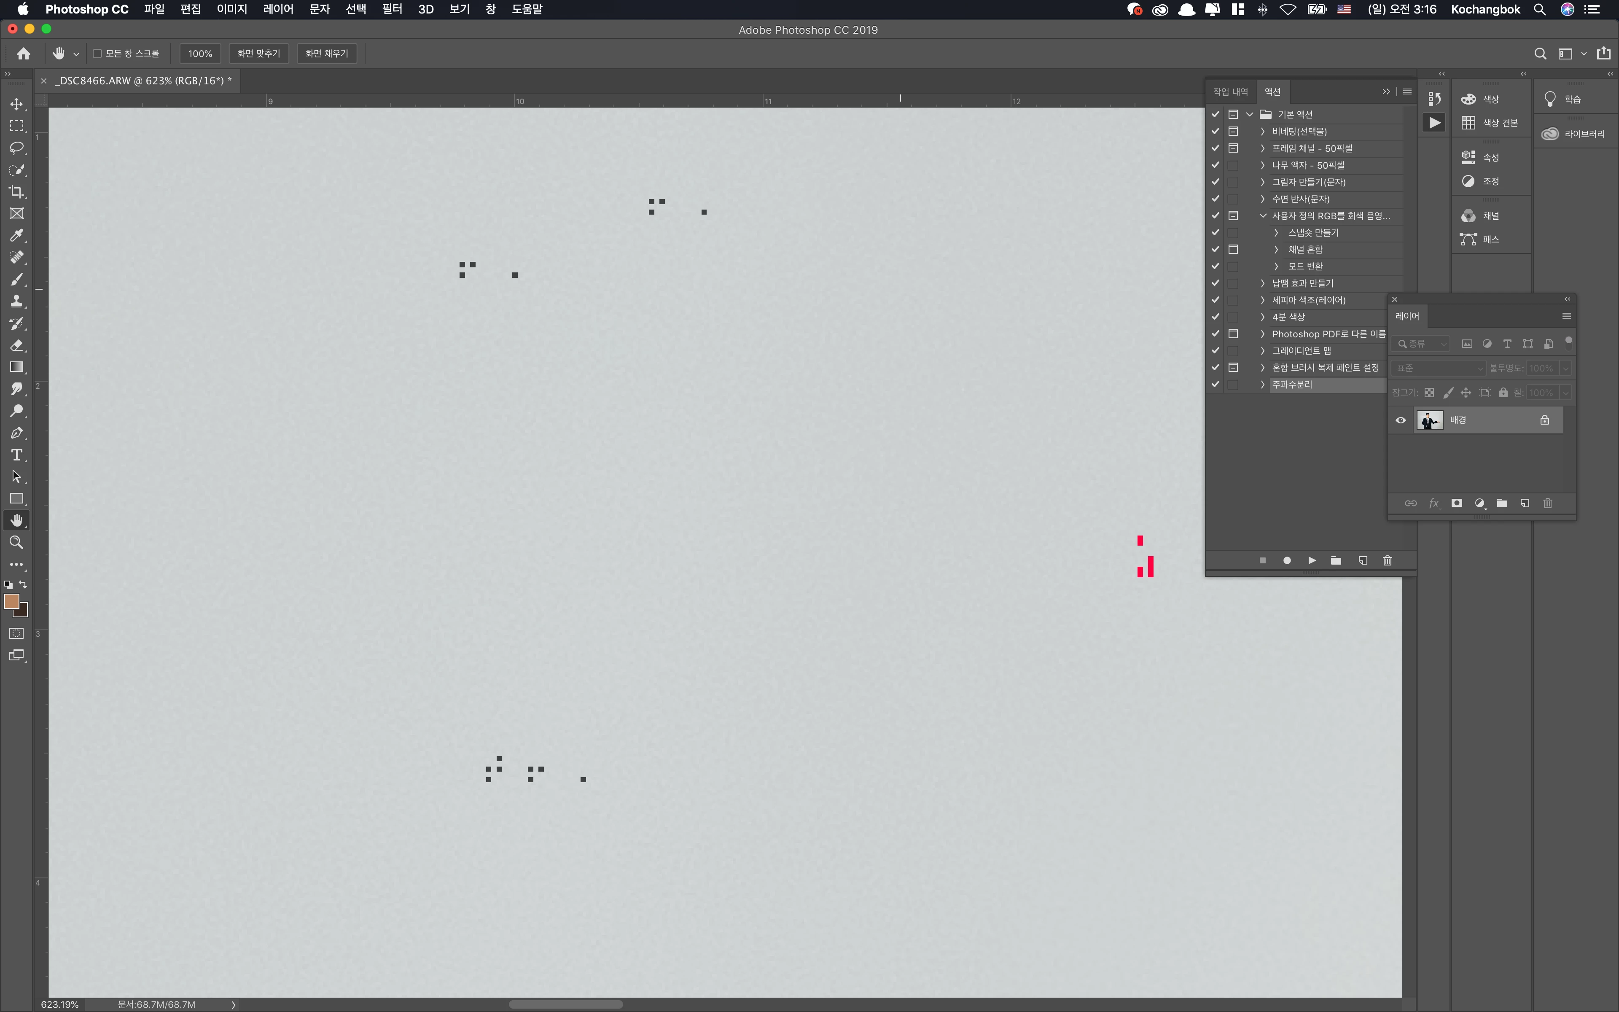Image resolution: width=1619 pixels, height=1012 pixels.
Task: Enable the Scroll All Windows checkbox
Action: [98, 54]
